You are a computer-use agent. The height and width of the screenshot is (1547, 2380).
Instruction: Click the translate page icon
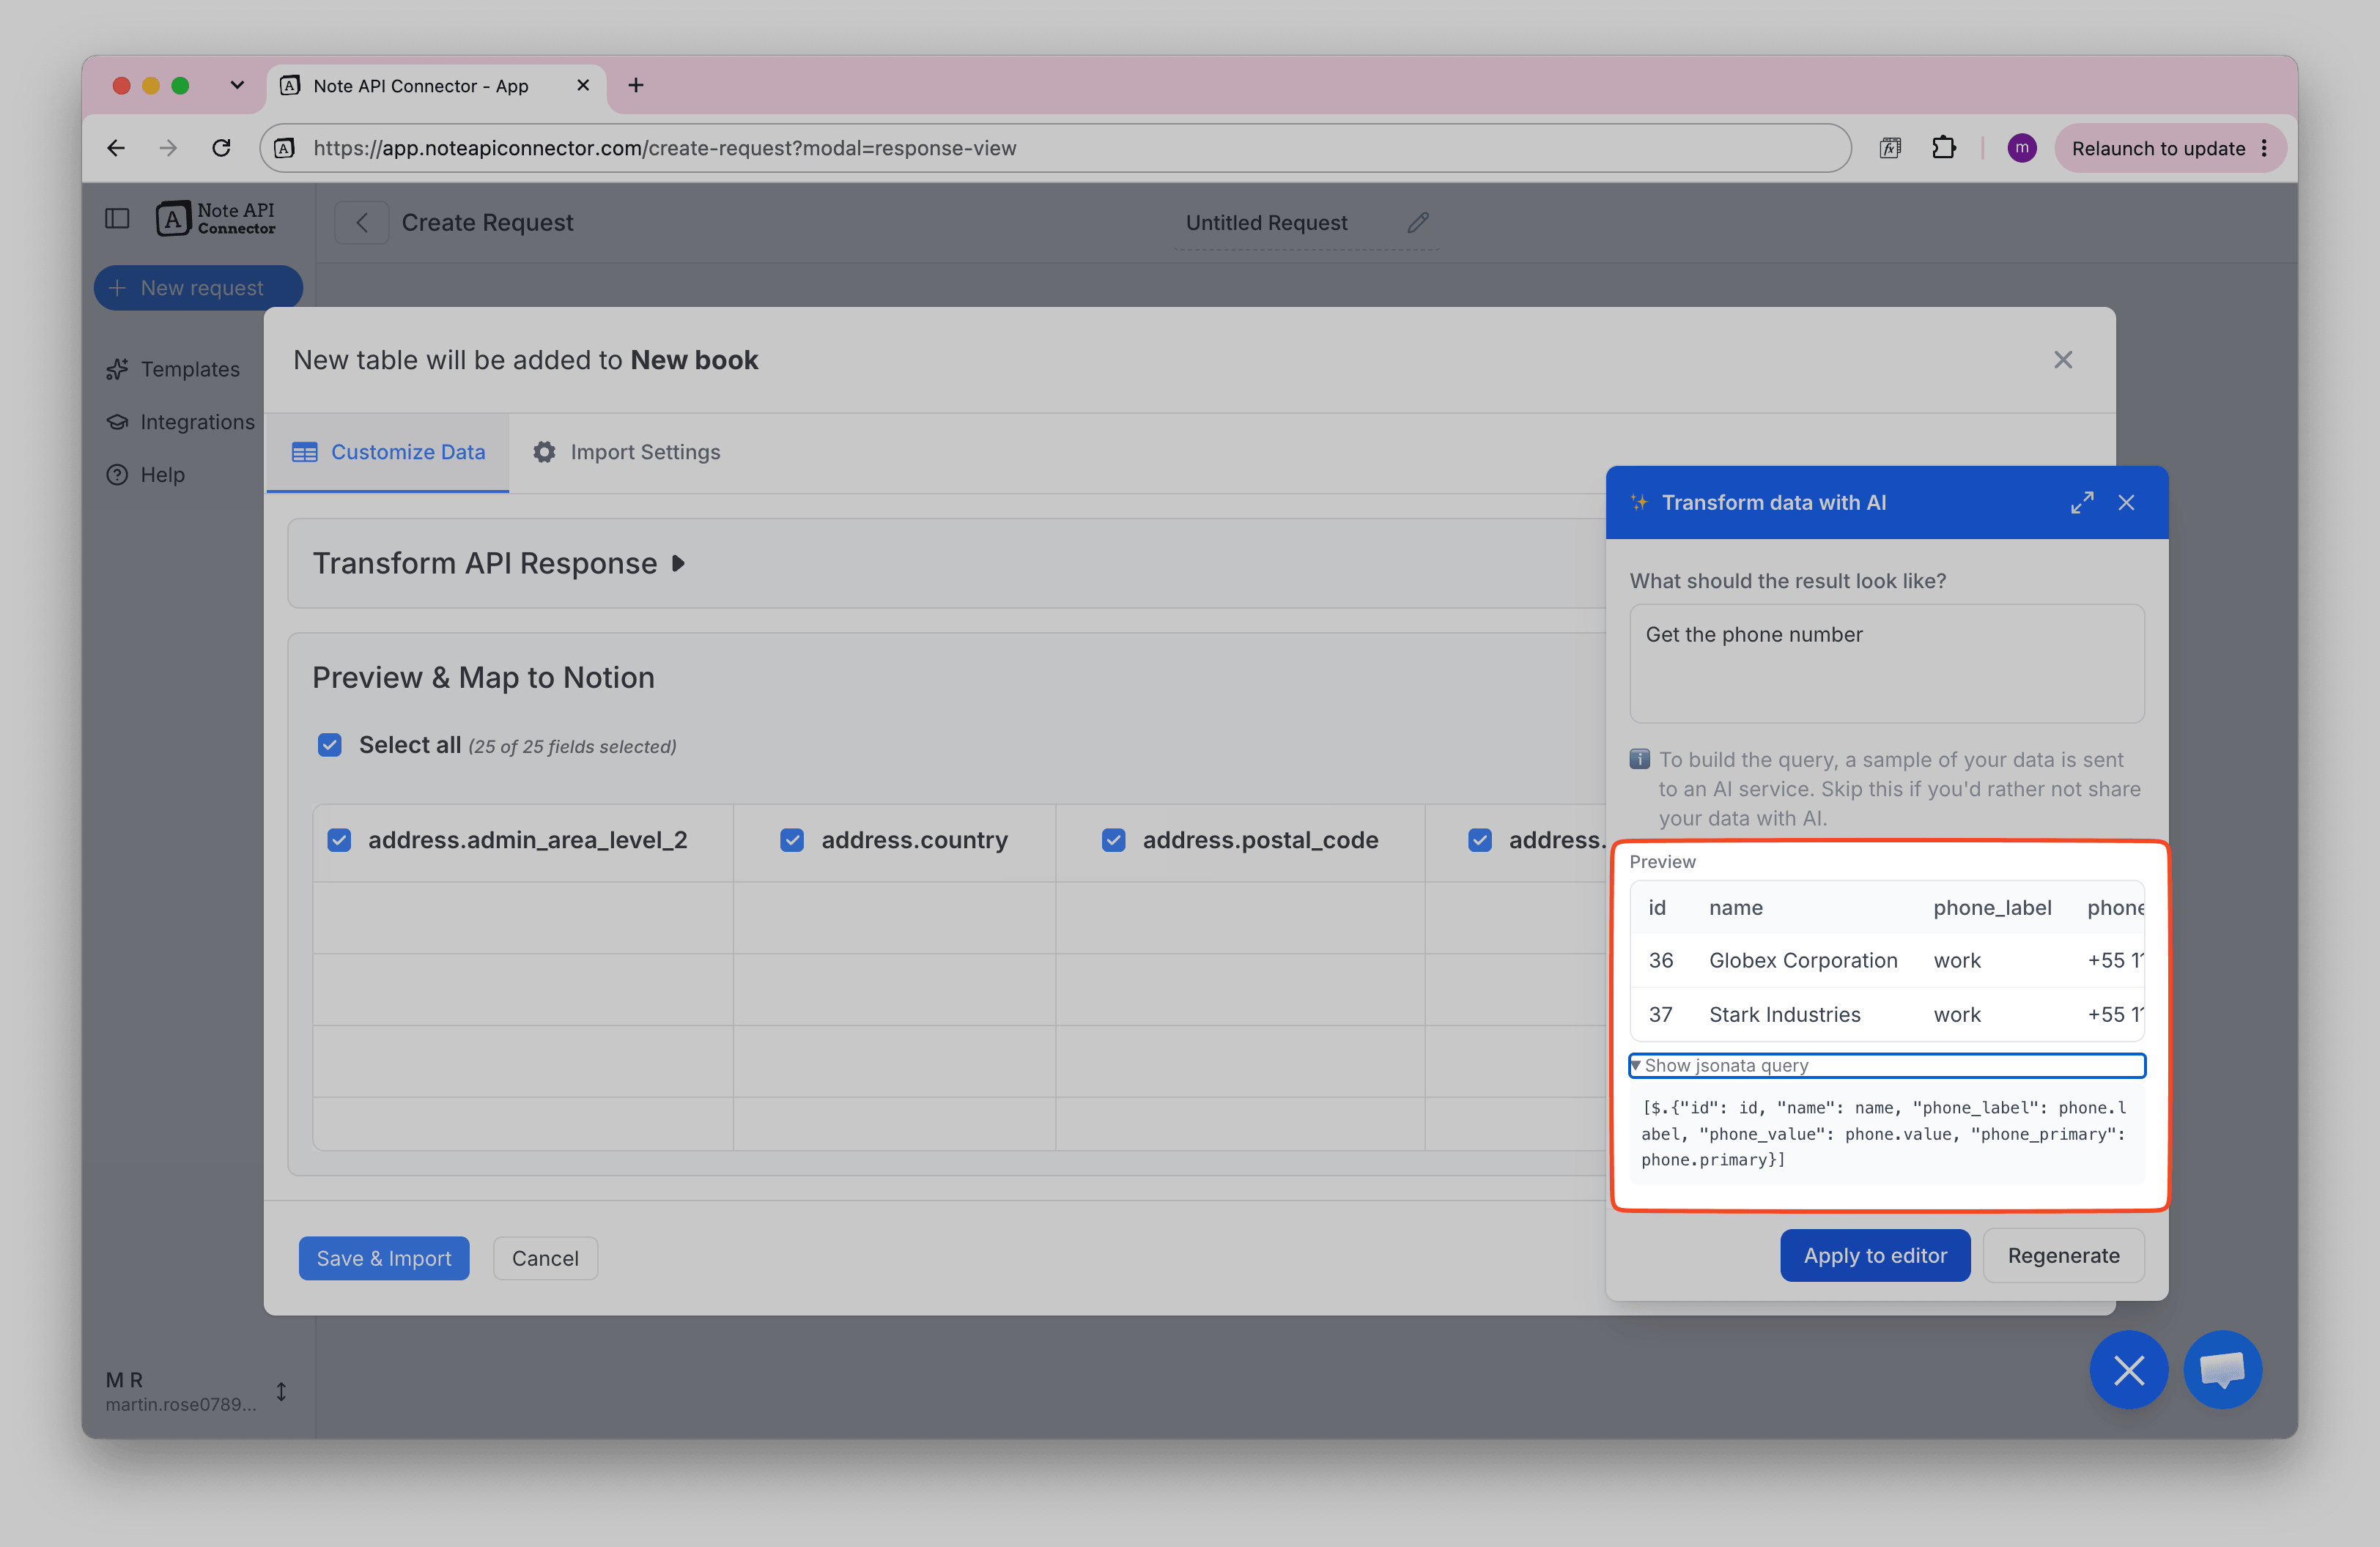(x=1890, y=148)
